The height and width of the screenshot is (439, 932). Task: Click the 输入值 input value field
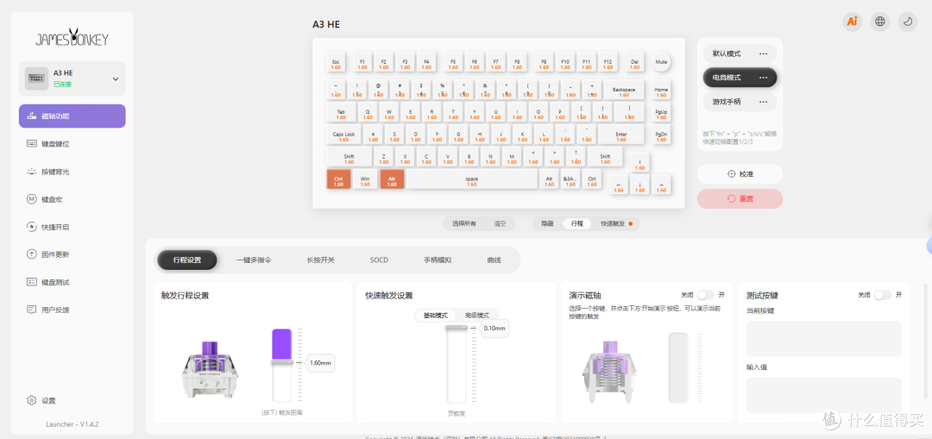[824, 395]
